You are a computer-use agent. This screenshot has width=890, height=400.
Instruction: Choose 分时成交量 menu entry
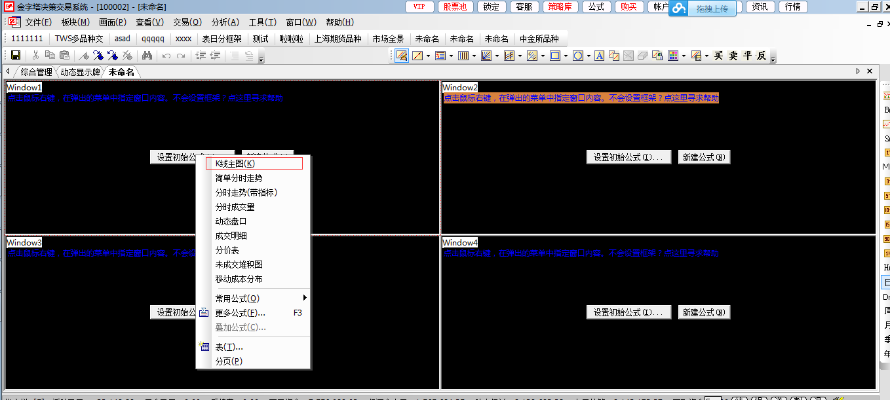tap(254, 207)
